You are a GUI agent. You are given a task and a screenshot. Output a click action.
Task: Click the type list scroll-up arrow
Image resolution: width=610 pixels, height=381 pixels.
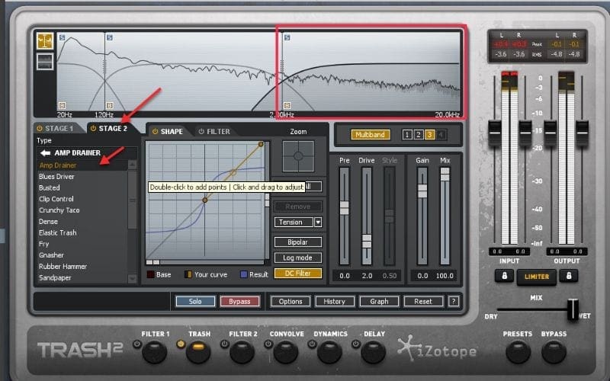(x=132, y=165)
